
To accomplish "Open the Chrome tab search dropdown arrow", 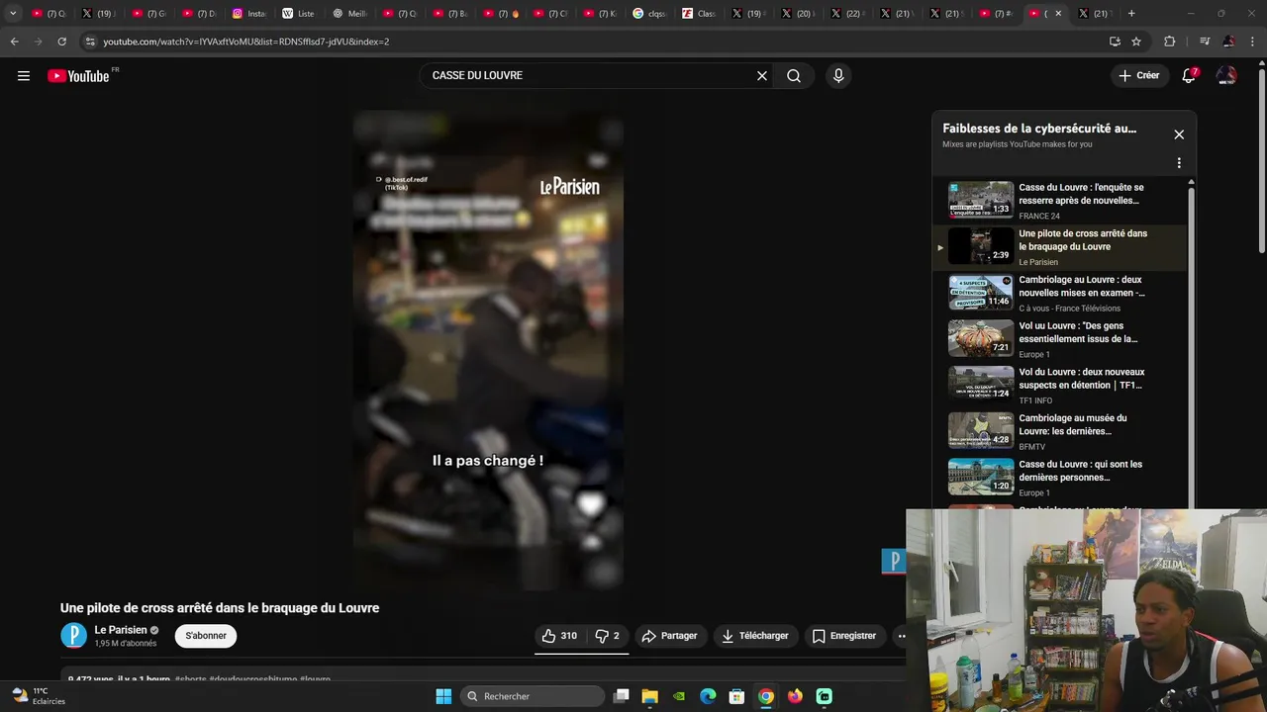I will (x=13, y=14).
